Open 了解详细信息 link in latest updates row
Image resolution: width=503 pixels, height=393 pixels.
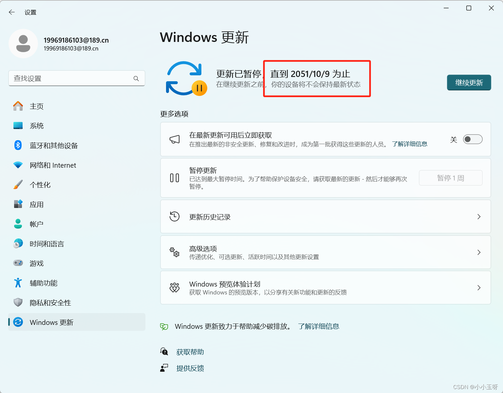(x=410, y=144)
